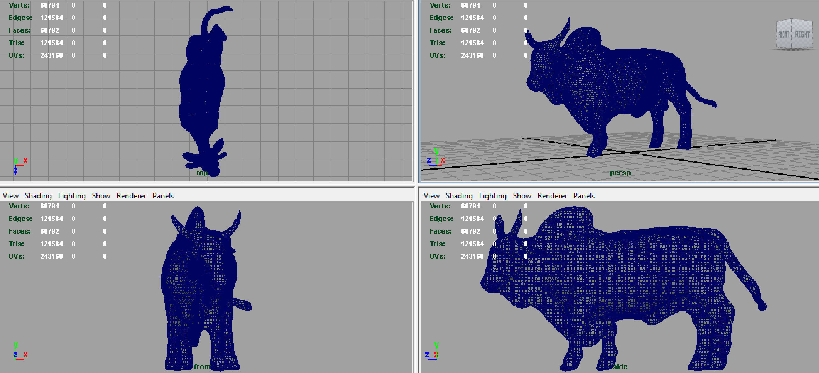This screenshot has height=373, width=819.
Task: Open the Panels menu of the front panel
Action: tap(163, 196)
